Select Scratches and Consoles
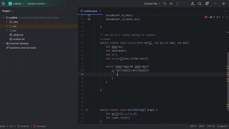This screenshot has height=129, width=229. click(21, 48)
